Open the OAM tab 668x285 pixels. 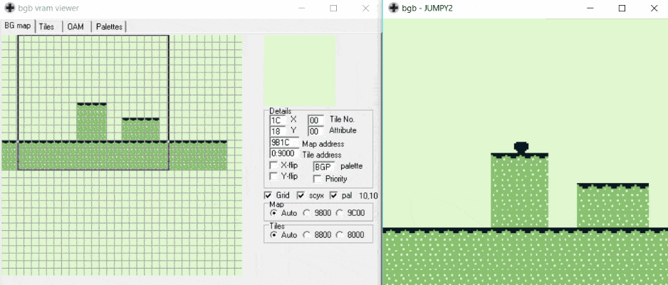pyautogui.click(x=75, y=26)
